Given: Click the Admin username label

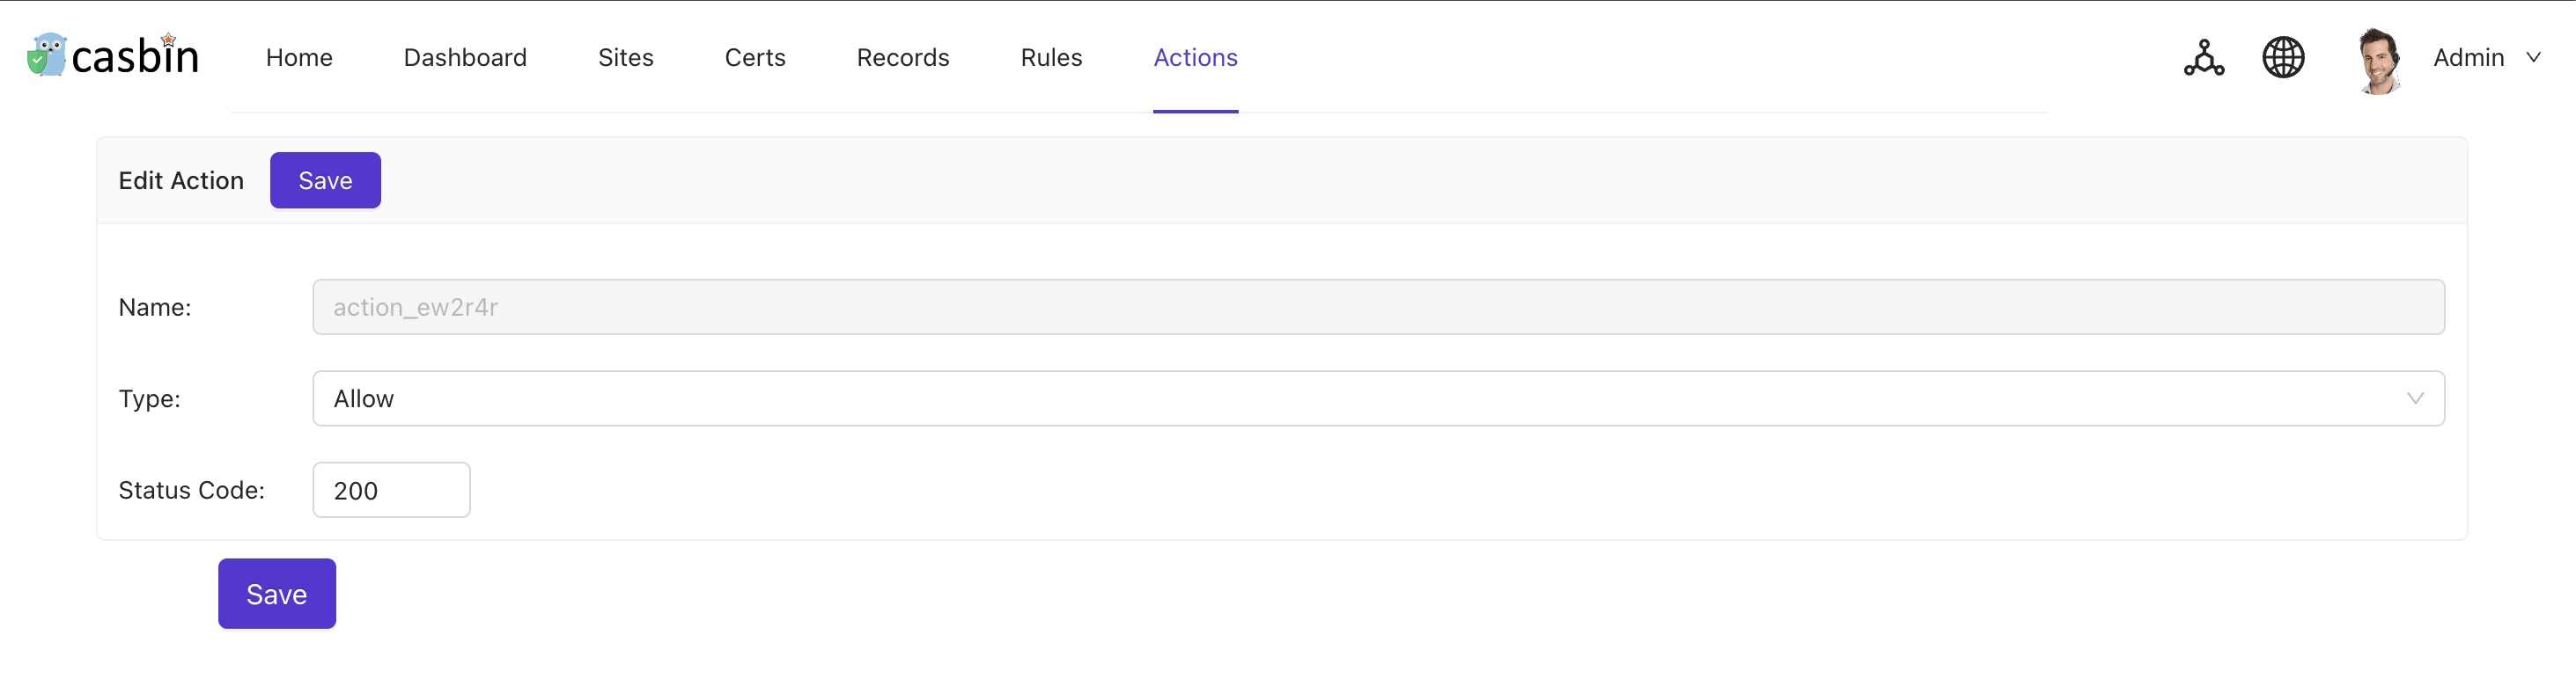Looking at the screenshot, I should (2468, 58).
